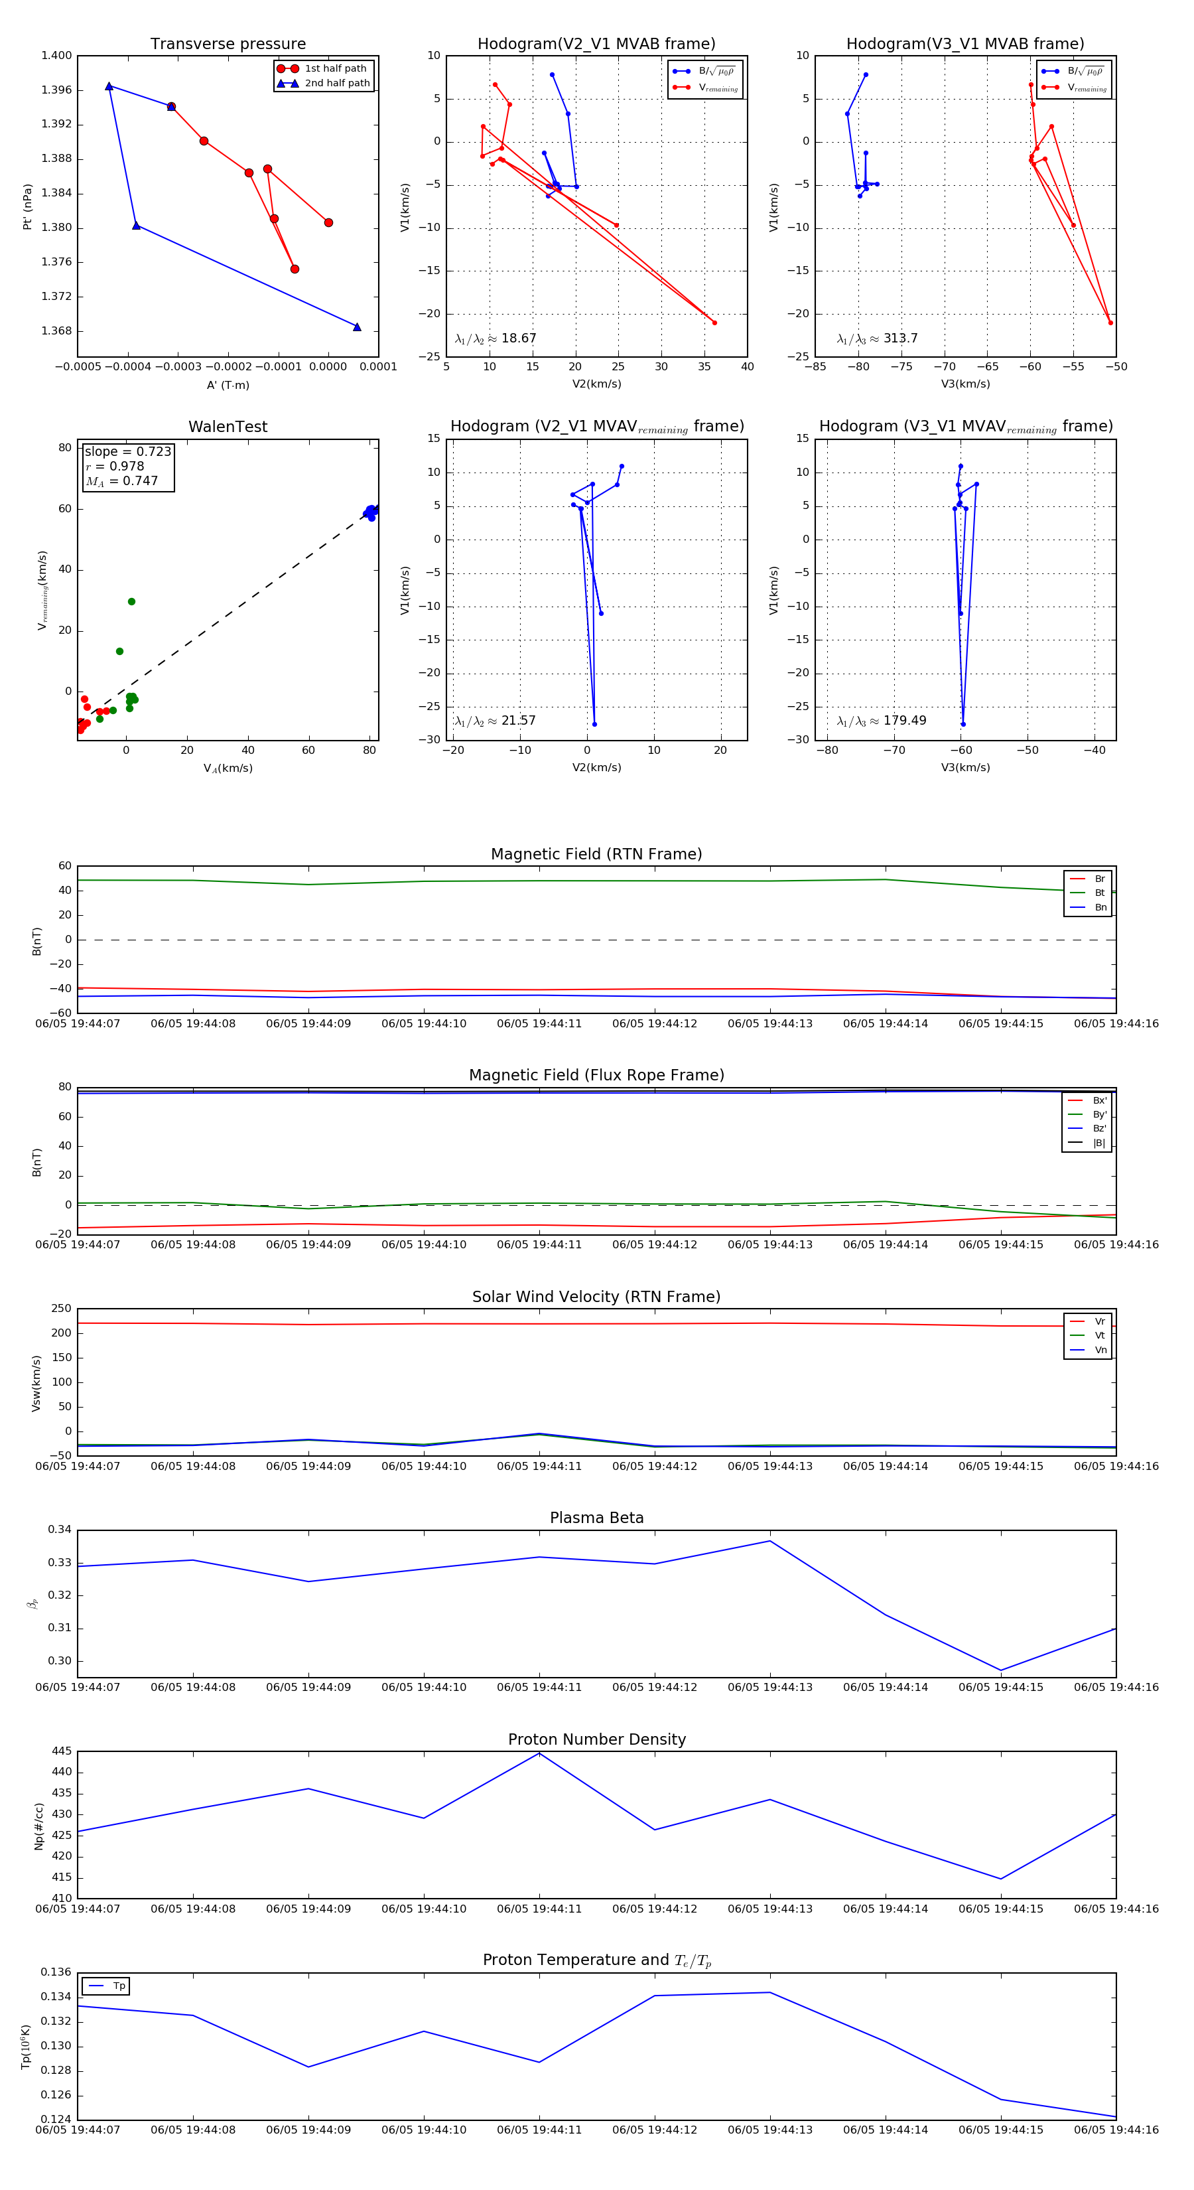Click the λ1/λ2 ≈ 21.57 annotation

(x=496, y=721)
